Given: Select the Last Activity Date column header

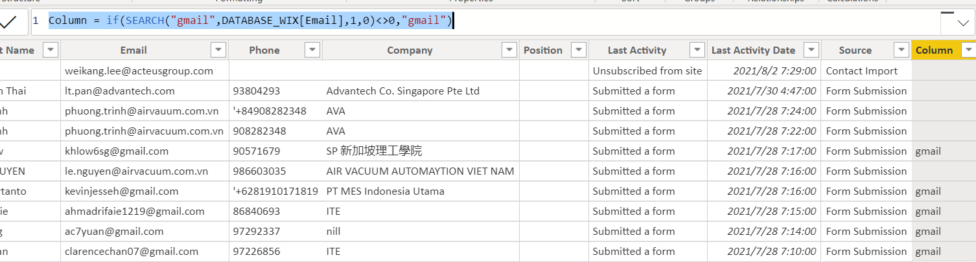Looking at the screenshot, I should click(753, 50).
